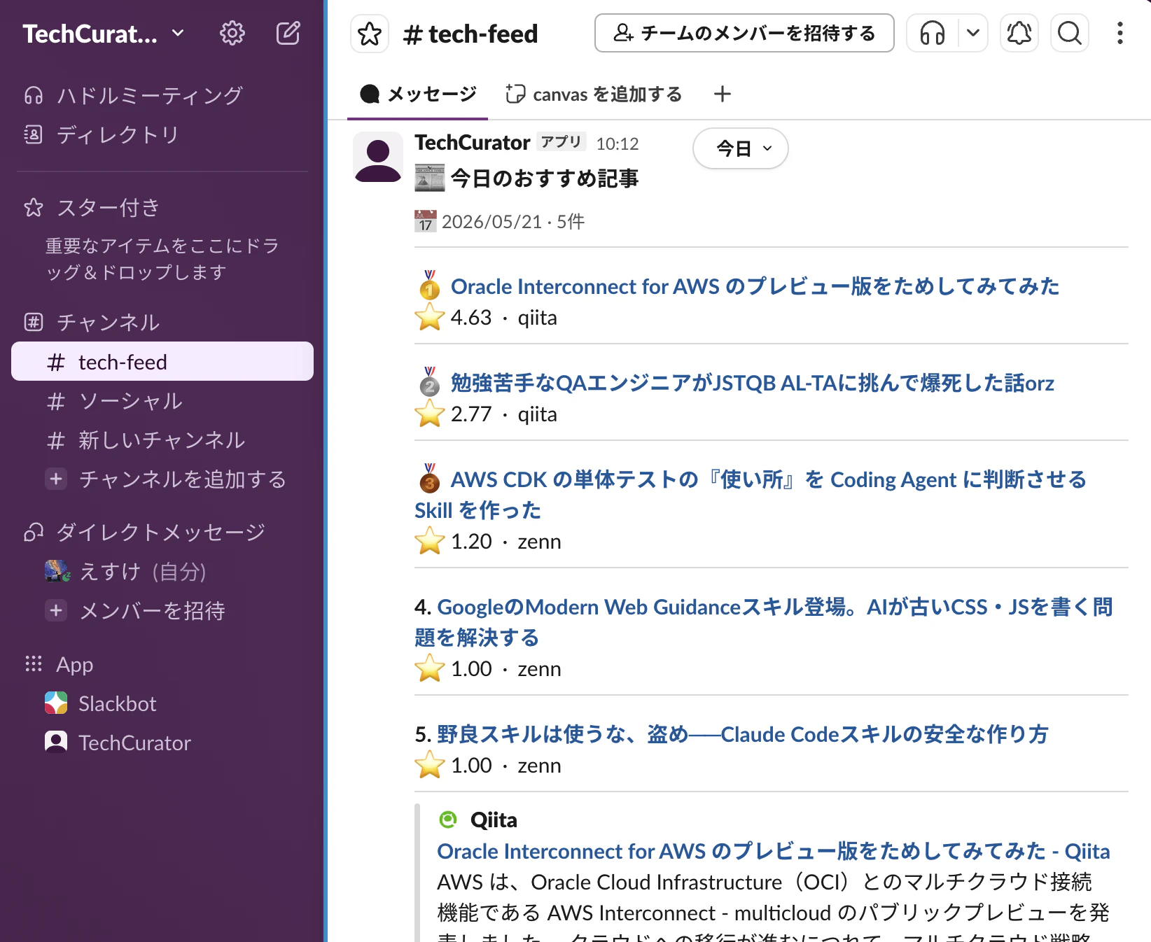Open huddle options dropdown arrow
This screenshot has height=942, width=1151.
[972, 33]
